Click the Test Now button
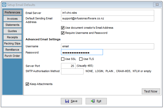Screen dimensions: 164x108 (x=151, y=91)
